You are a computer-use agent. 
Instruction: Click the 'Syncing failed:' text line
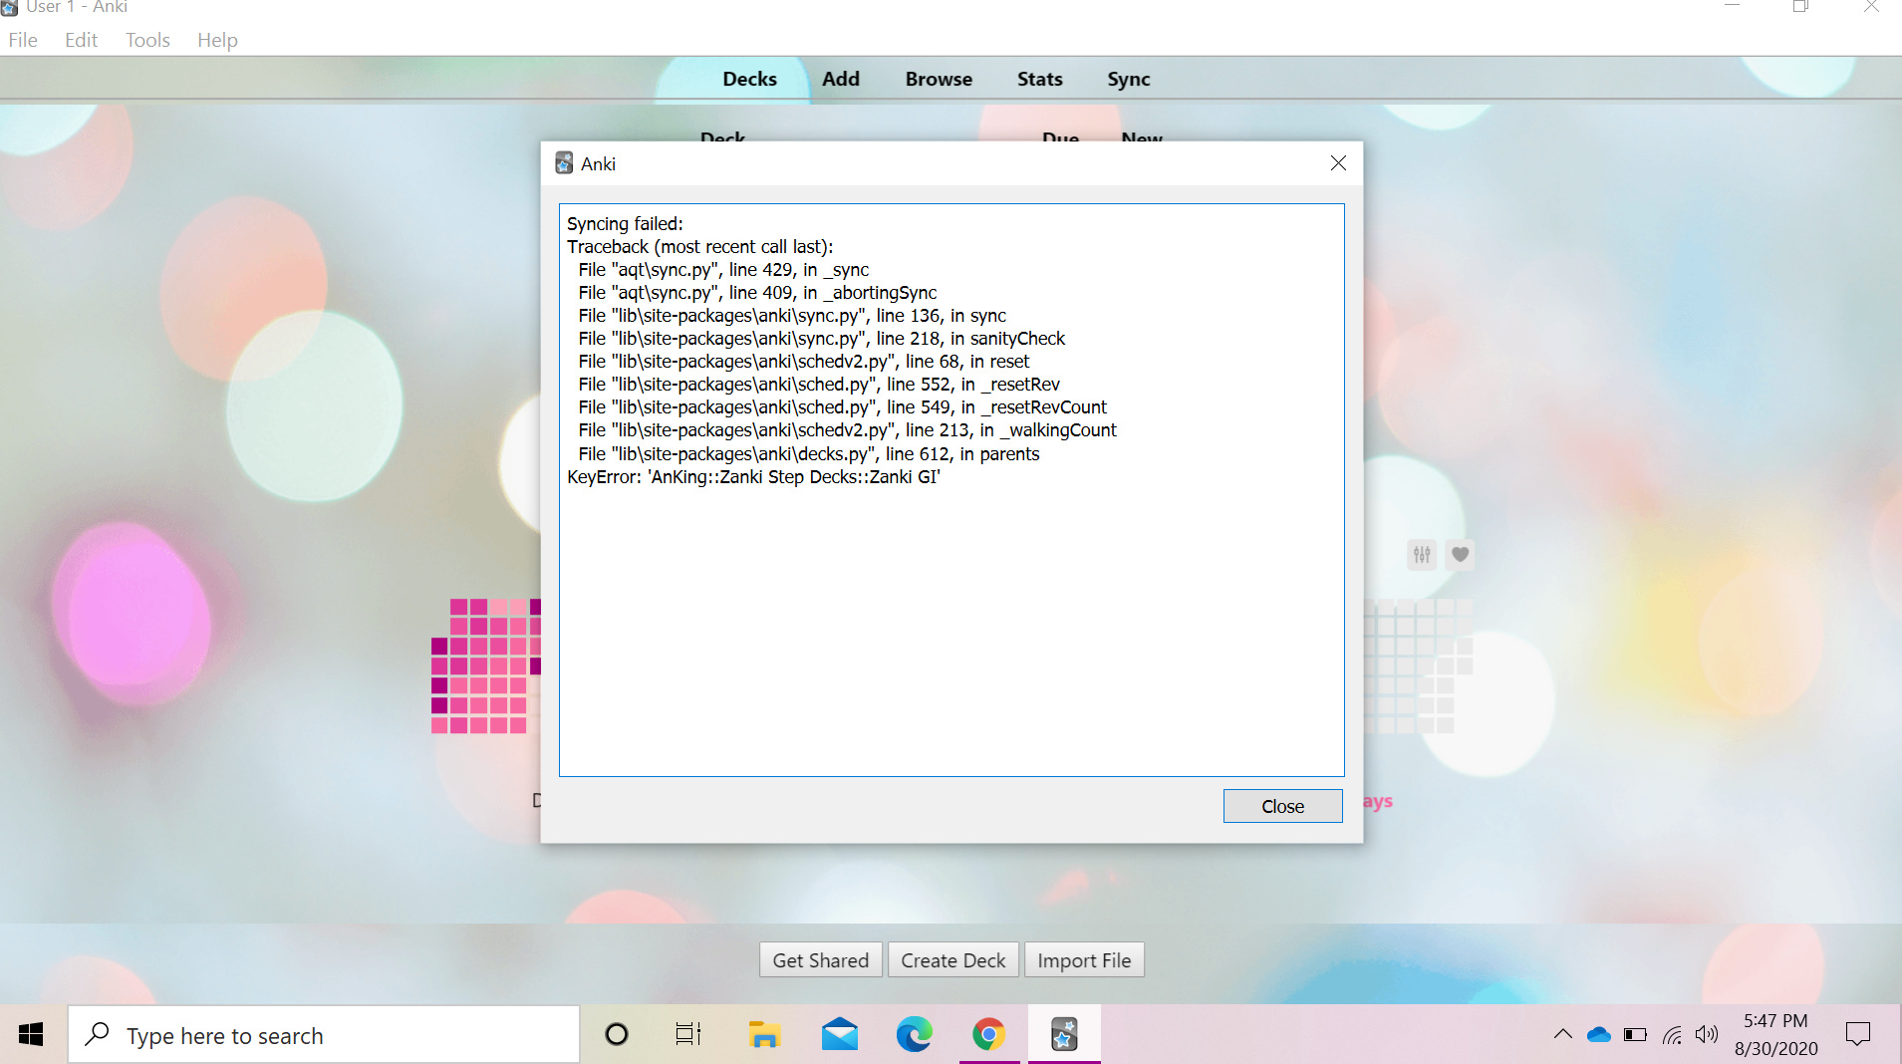pos(625,224)
